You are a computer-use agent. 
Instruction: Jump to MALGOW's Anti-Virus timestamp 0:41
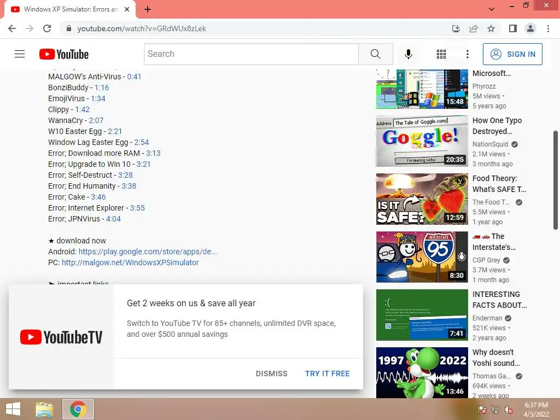(x=135, y=77)
